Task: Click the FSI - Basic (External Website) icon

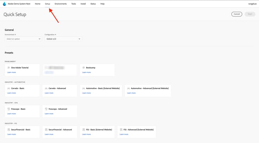Action: 84,130
